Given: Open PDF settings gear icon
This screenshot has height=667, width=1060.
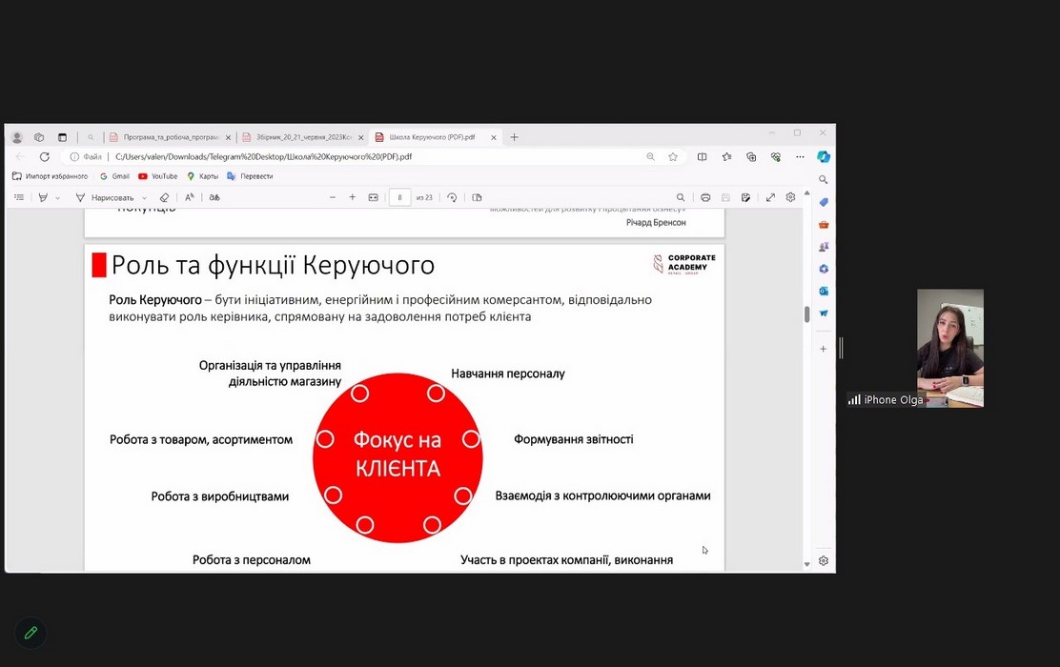Looking at the screenshot, I should coord(790,197).
